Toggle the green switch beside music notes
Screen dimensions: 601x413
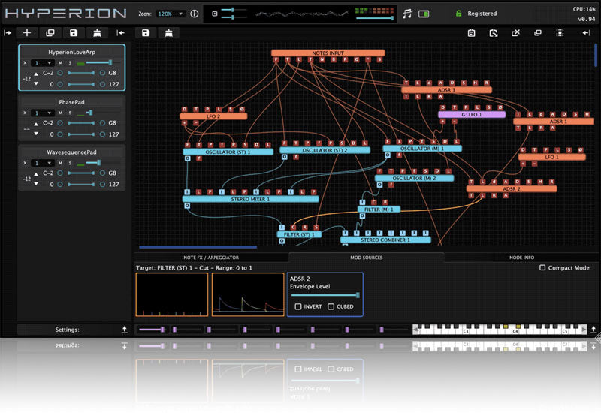point(424,14)
